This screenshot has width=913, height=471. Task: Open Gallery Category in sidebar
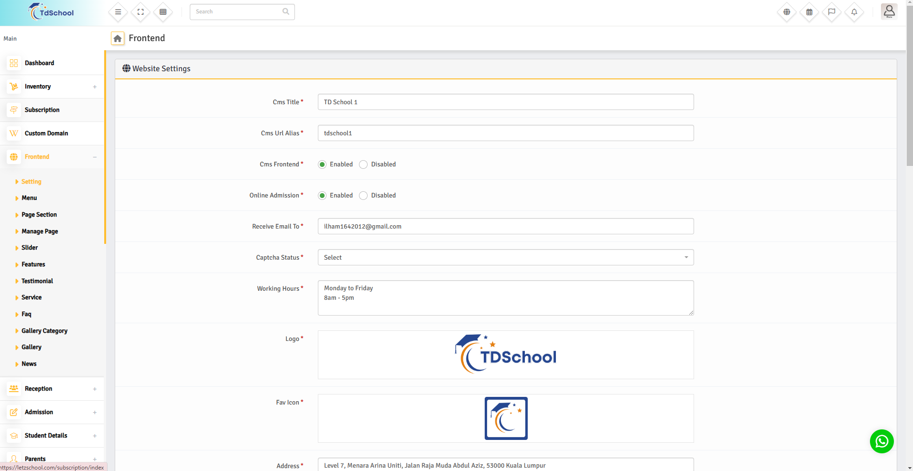(44, 331)
